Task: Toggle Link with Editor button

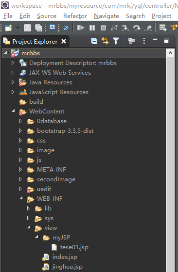Action: (105, 41)
